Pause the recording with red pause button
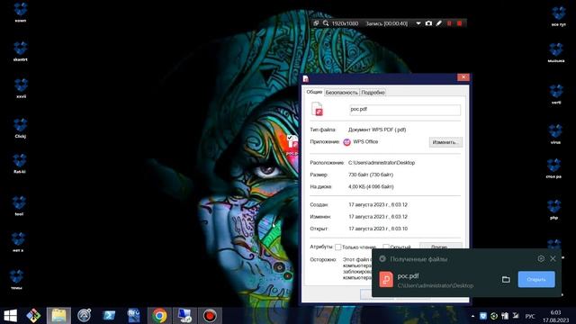Screen dimensions: 576x324 (449, 23)
